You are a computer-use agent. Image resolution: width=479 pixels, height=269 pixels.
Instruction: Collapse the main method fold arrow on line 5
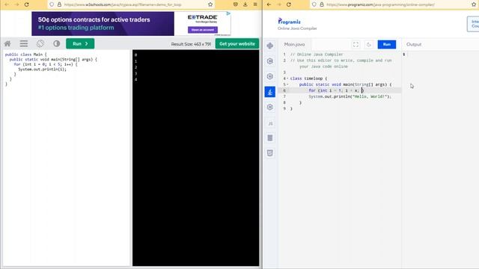(287, 84)
